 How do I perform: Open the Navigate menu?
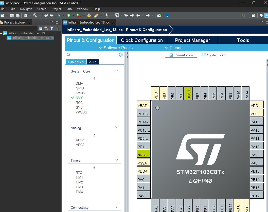(x=26, y=9)
